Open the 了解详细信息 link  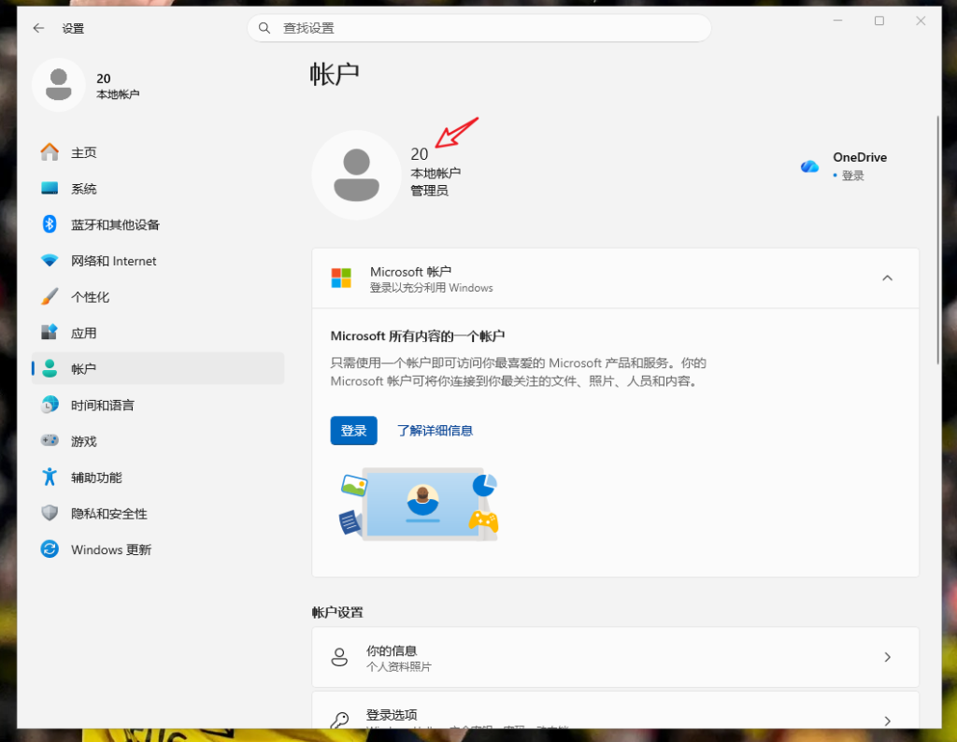pyautogui.click(x=436, y=431)
